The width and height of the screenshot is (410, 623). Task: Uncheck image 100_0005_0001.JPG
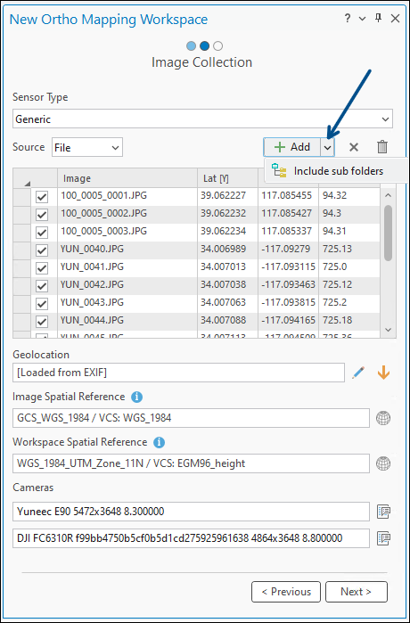click(x=42, y=197)
